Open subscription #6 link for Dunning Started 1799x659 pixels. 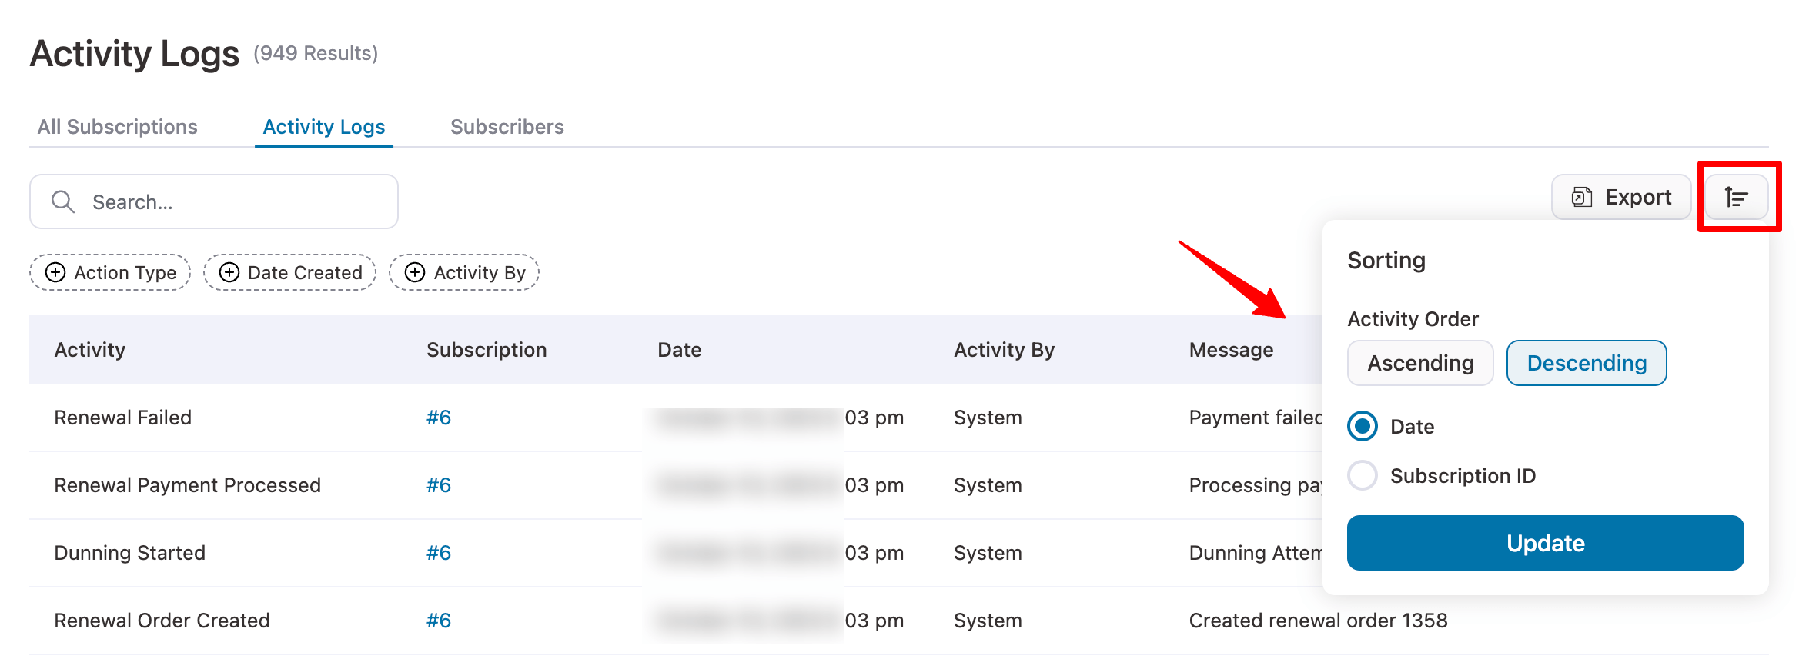(439, 554)
